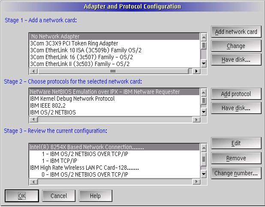Select IBM High Rate Wireless LAN PC Card-128
The width and height of the screenshot is (265, 207).
[x=114, y=168]
